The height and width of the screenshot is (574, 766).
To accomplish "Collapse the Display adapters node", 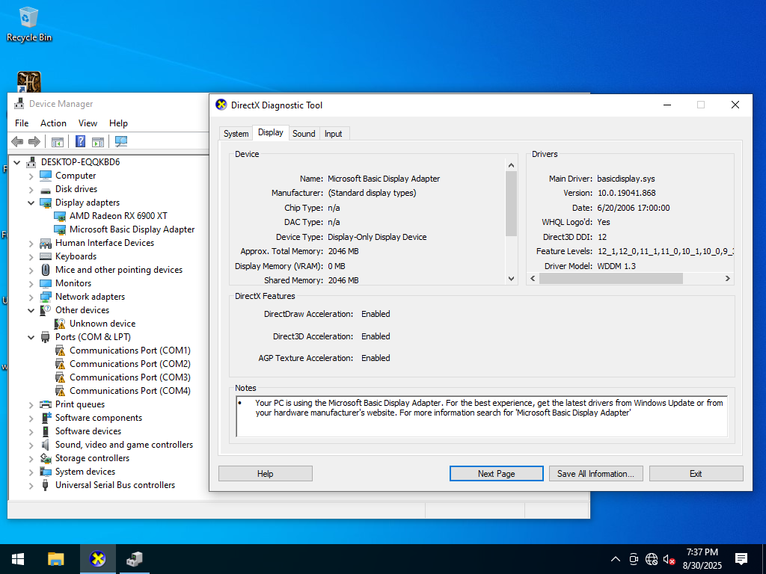I will (31, 203).
